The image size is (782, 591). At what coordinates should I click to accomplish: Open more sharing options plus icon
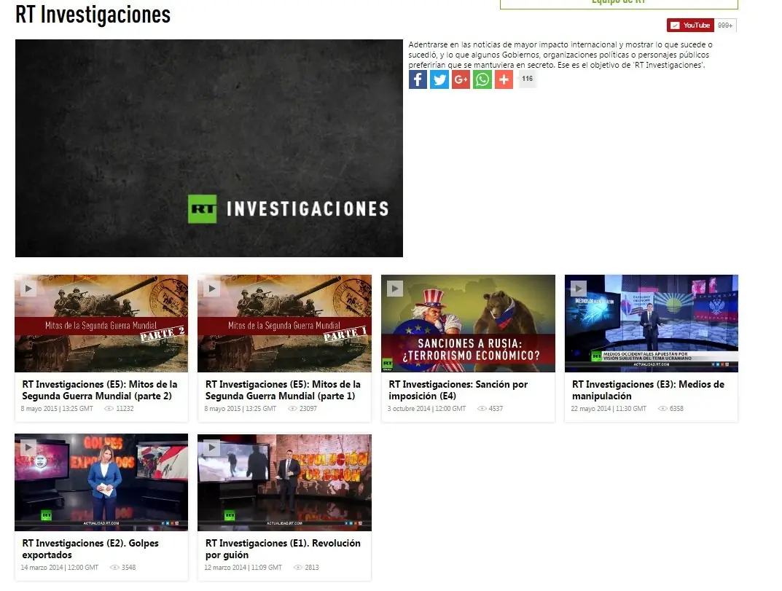504,79
